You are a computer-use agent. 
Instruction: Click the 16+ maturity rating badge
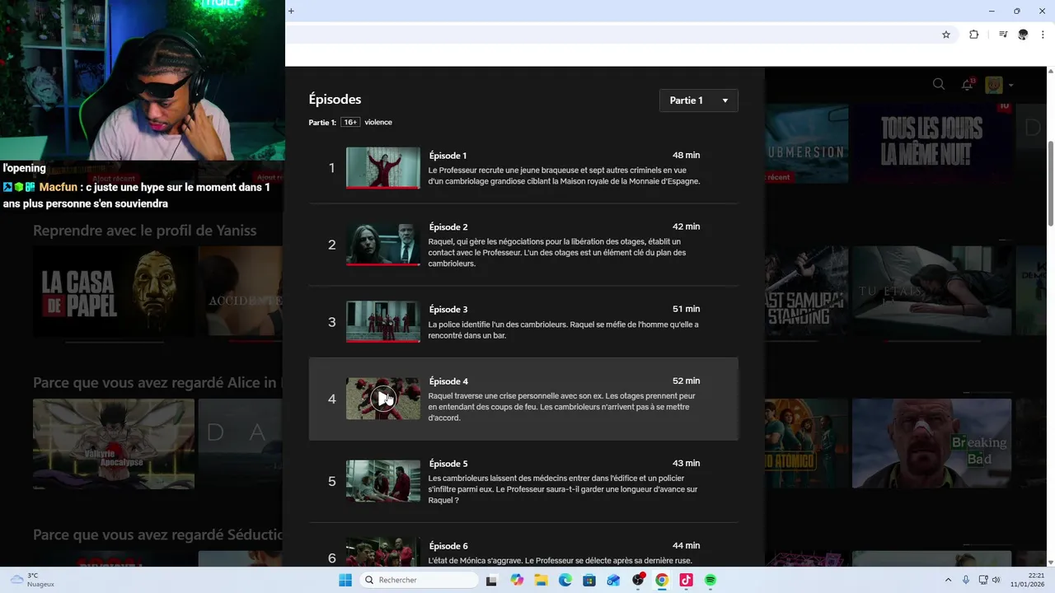pos(350,123)
